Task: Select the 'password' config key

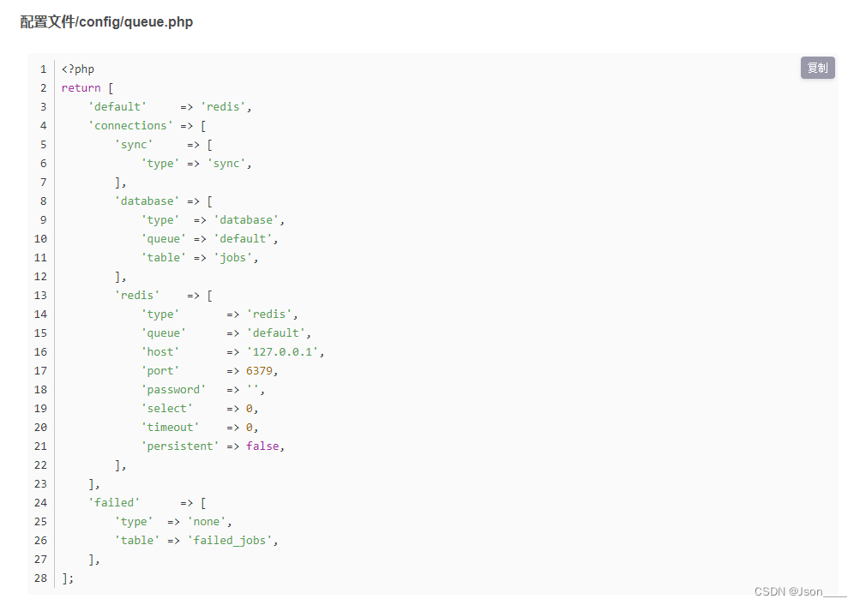Action: coord(174,389)
